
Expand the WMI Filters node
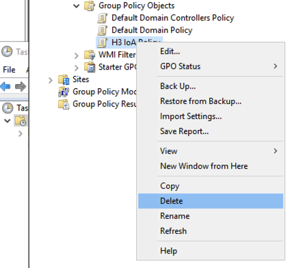77,55
